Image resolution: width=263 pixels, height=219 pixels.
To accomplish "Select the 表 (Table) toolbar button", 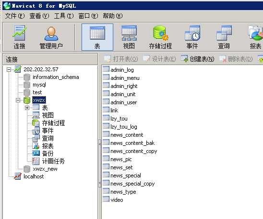I will 97,37.
